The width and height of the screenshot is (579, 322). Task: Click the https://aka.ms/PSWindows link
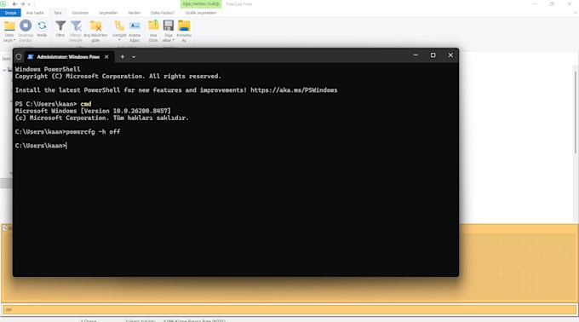(294, 90)
